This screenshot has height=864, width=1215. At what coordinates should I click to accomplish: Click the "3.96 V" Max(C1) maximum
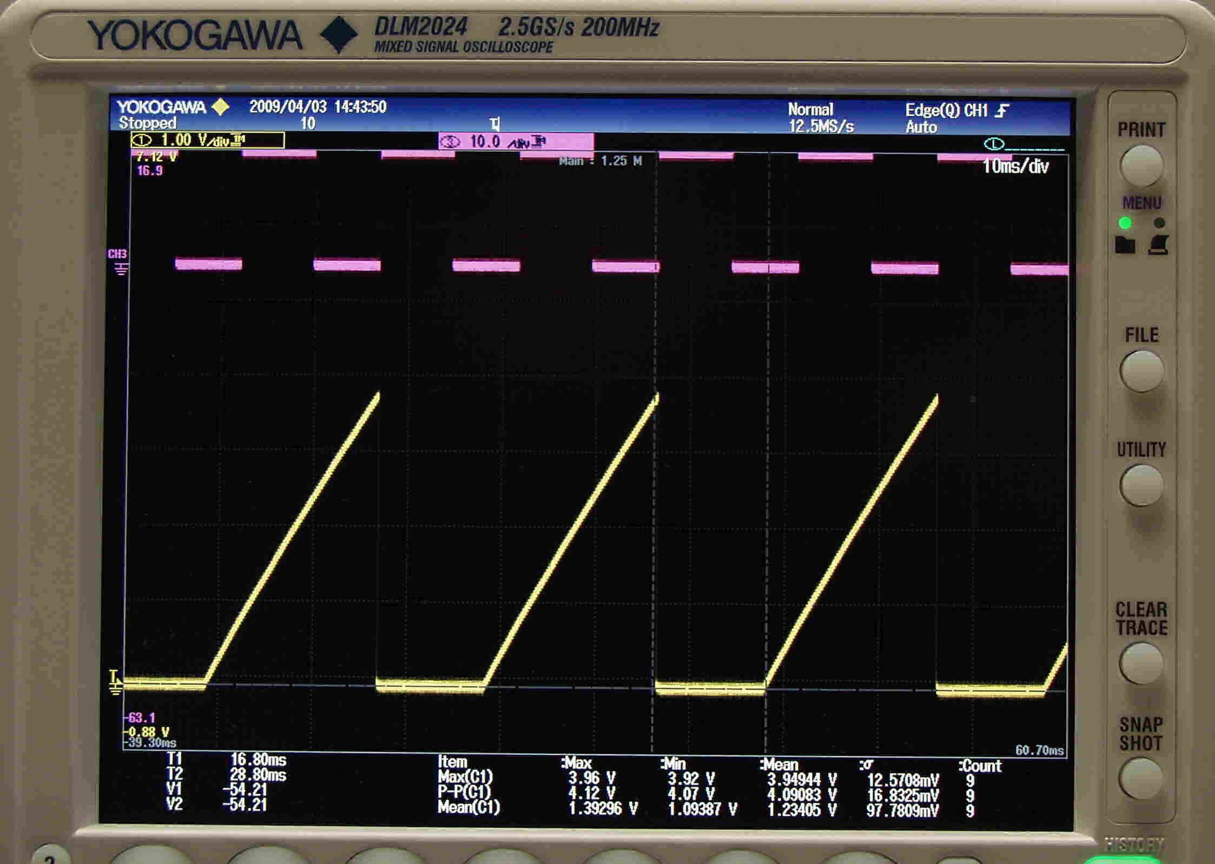click(592, 779)
